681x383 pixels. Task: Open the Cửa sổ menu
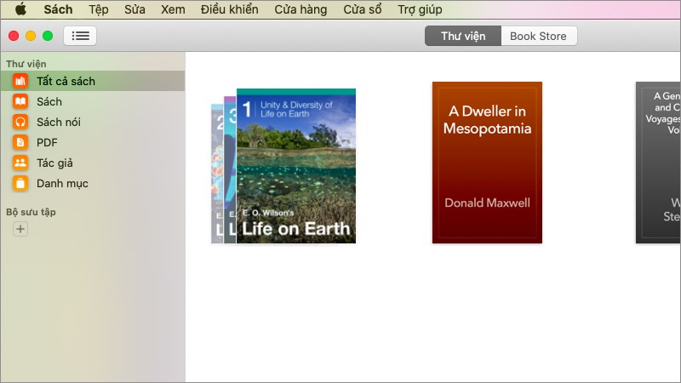point(363,9)
